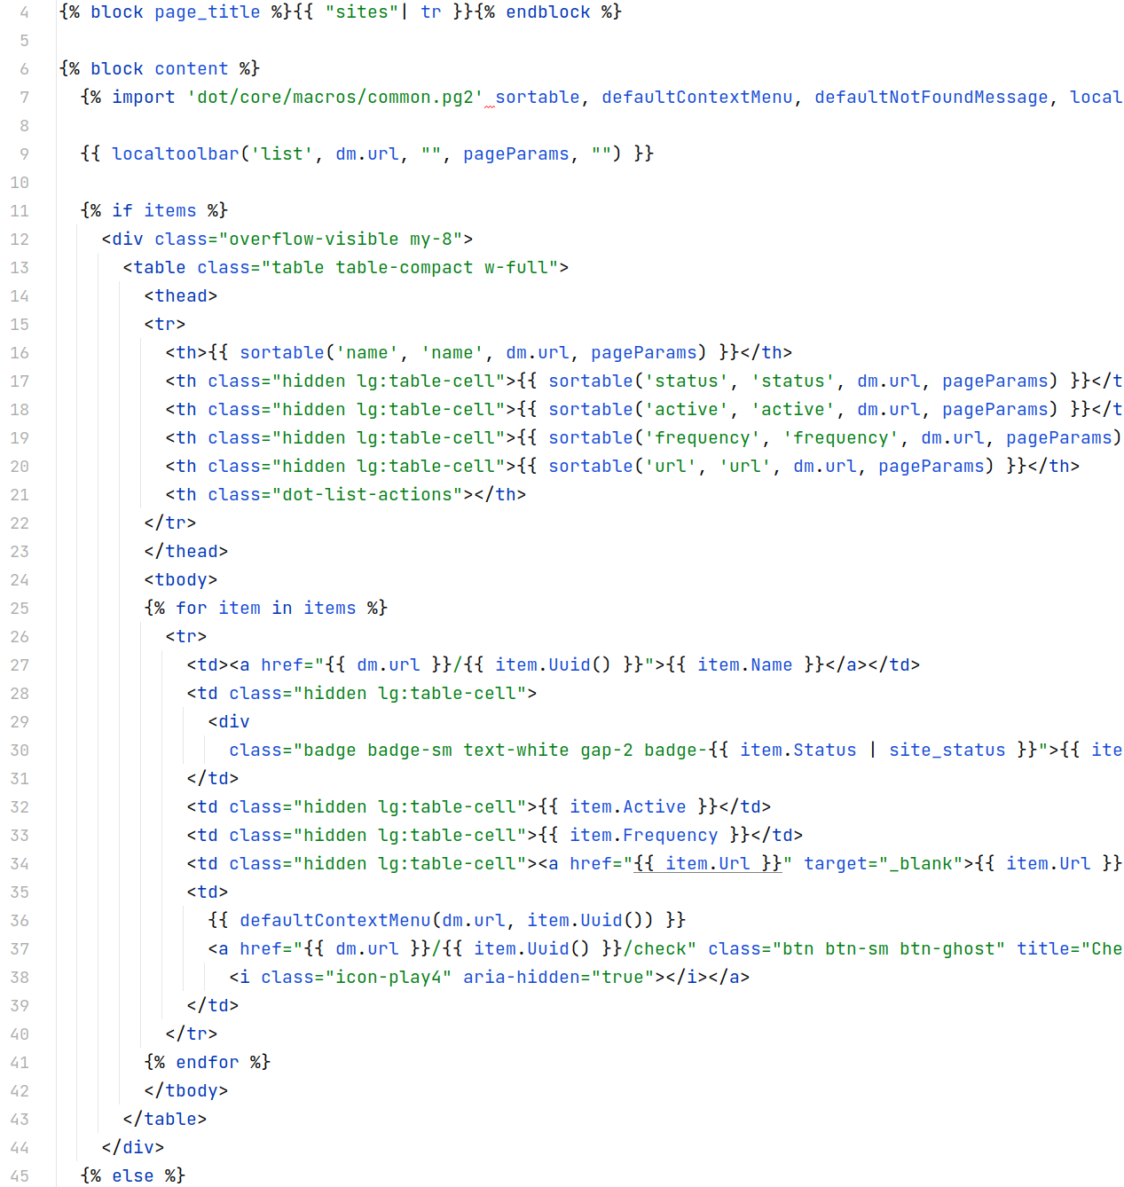
Task: Place cursor on the else keyword
Action: pyautogui.click(x=133, y=1176)
